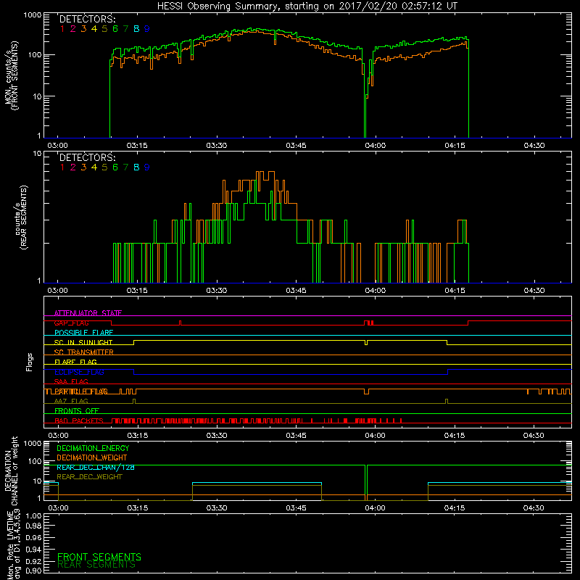Screen dimensions: 580x580
Task: Click the 0.94 value on the livetime axis
Action: [x=33, y=550]
